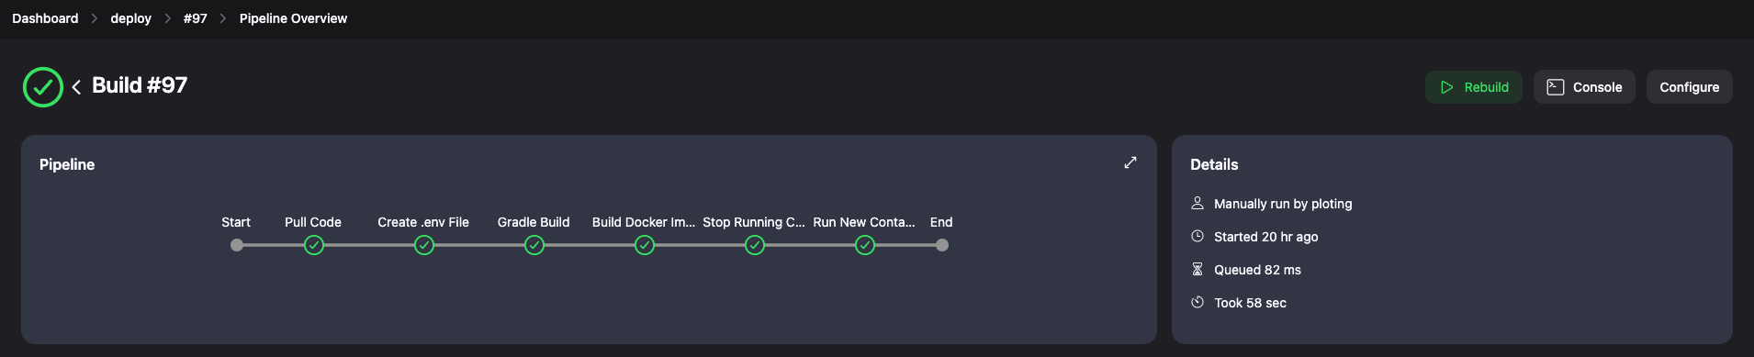The image size is (1754, 357).
Task: Open the Configure page
Action: (x=1689, y=87)
